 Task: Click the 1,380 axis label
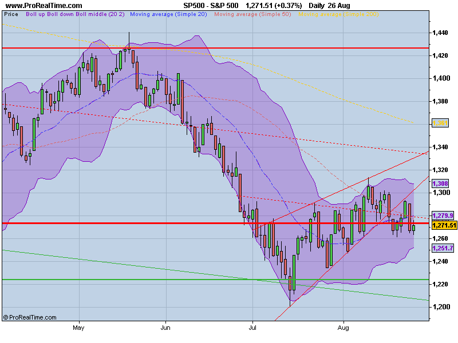point(440,101)
